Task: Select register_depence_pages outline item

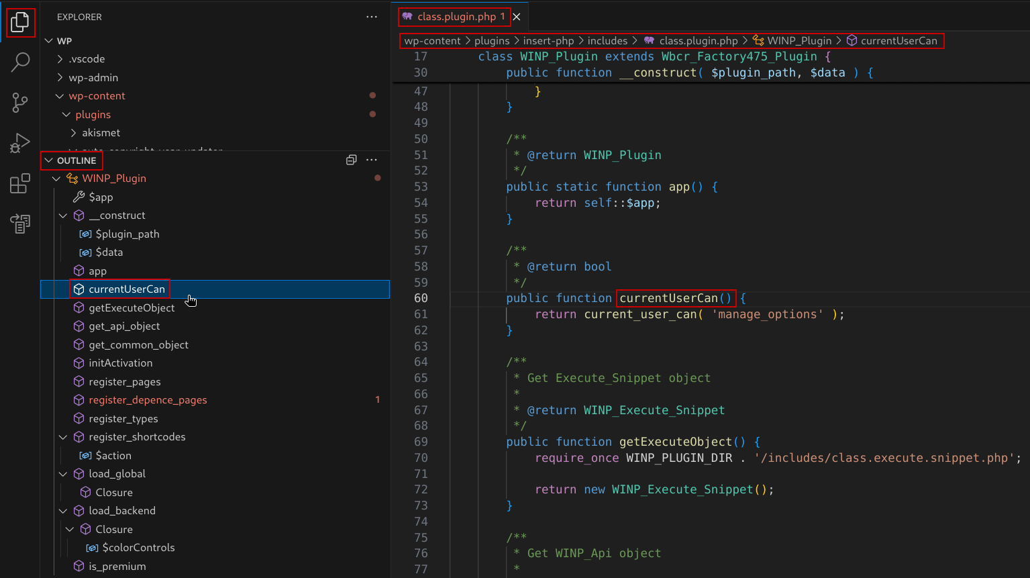Action: pyautogui.click(x=148, y=400)
